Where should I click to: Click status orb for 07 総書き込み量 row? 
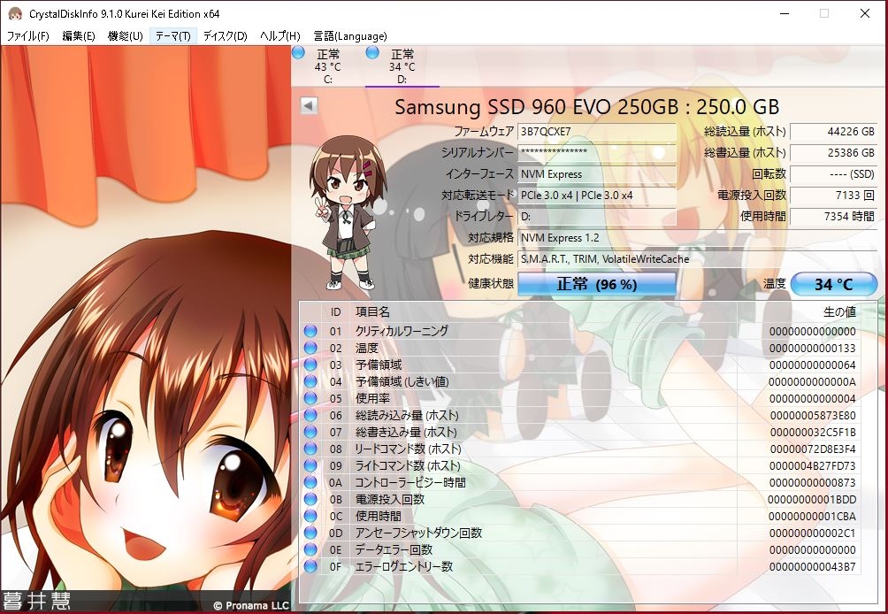[310, 432]
